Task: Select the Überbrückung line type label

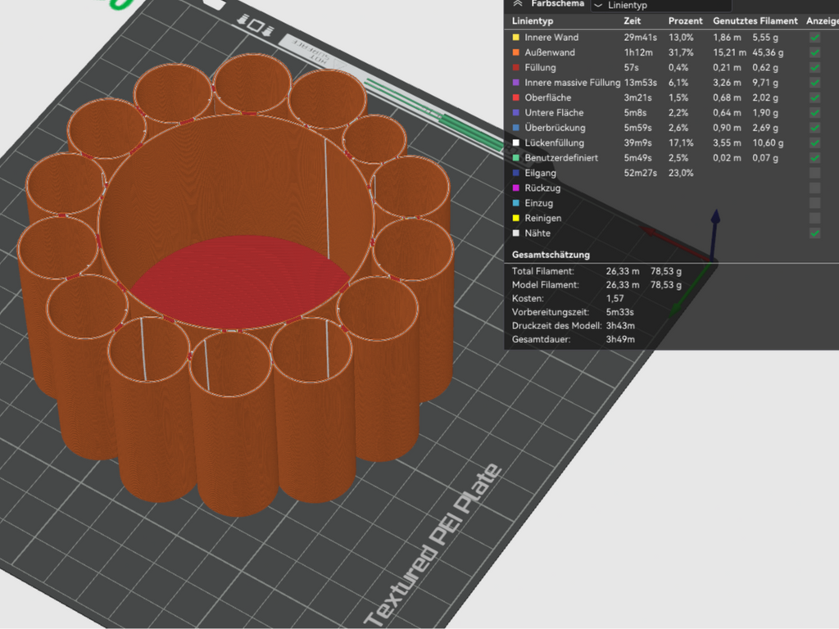Action: [x=555, y=128]
